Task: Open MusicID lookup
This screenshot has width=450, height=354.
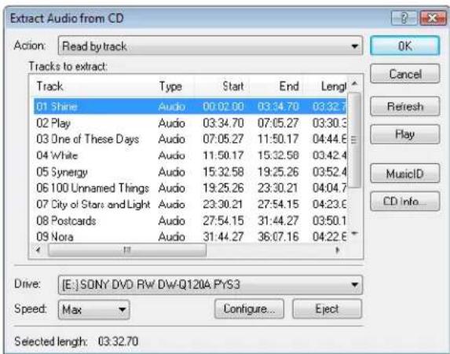Action: (404, 173)
